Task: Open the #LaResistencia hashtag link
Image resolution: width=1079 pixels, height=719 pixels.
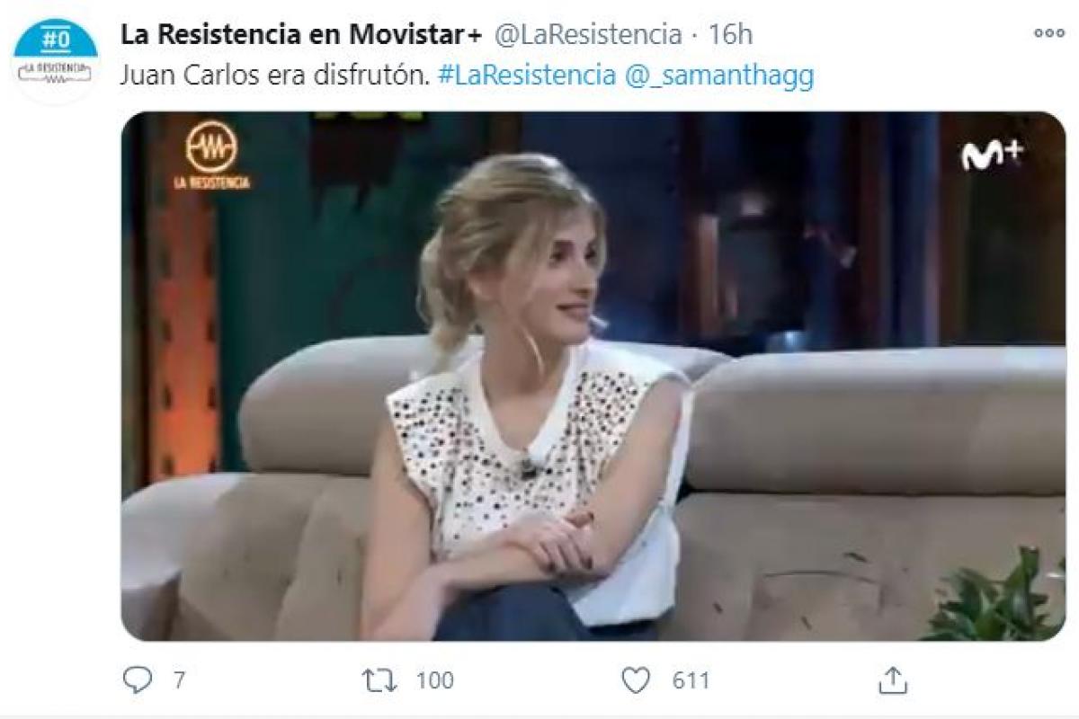Action: click(527, 75)
